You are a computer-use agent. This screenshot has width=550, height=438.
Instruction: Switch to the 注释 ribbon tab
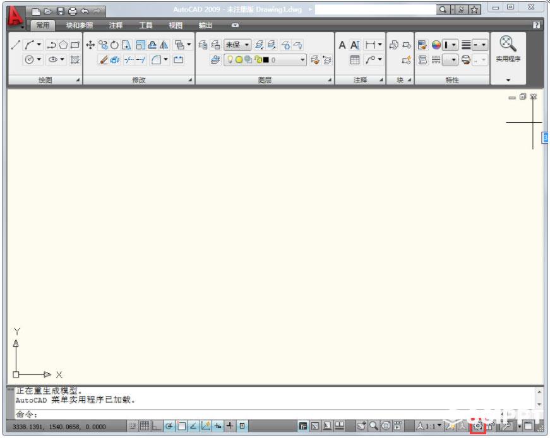pos(116,25)
